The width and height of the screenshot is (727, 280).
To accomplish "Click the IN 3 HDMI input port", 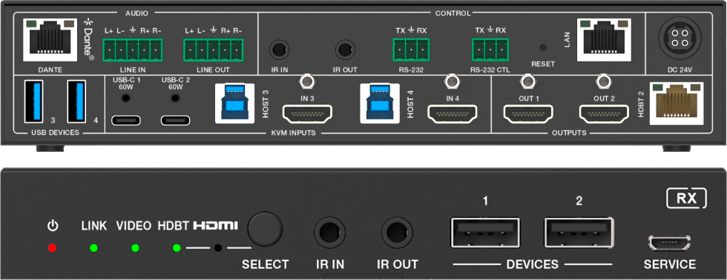I will 308,113.
